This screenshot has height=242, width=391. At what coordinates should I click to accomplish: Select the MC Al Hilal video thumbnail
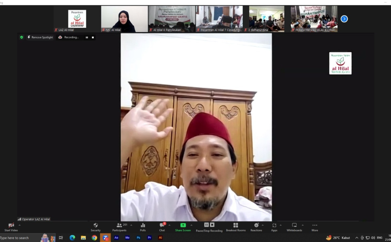124,19
